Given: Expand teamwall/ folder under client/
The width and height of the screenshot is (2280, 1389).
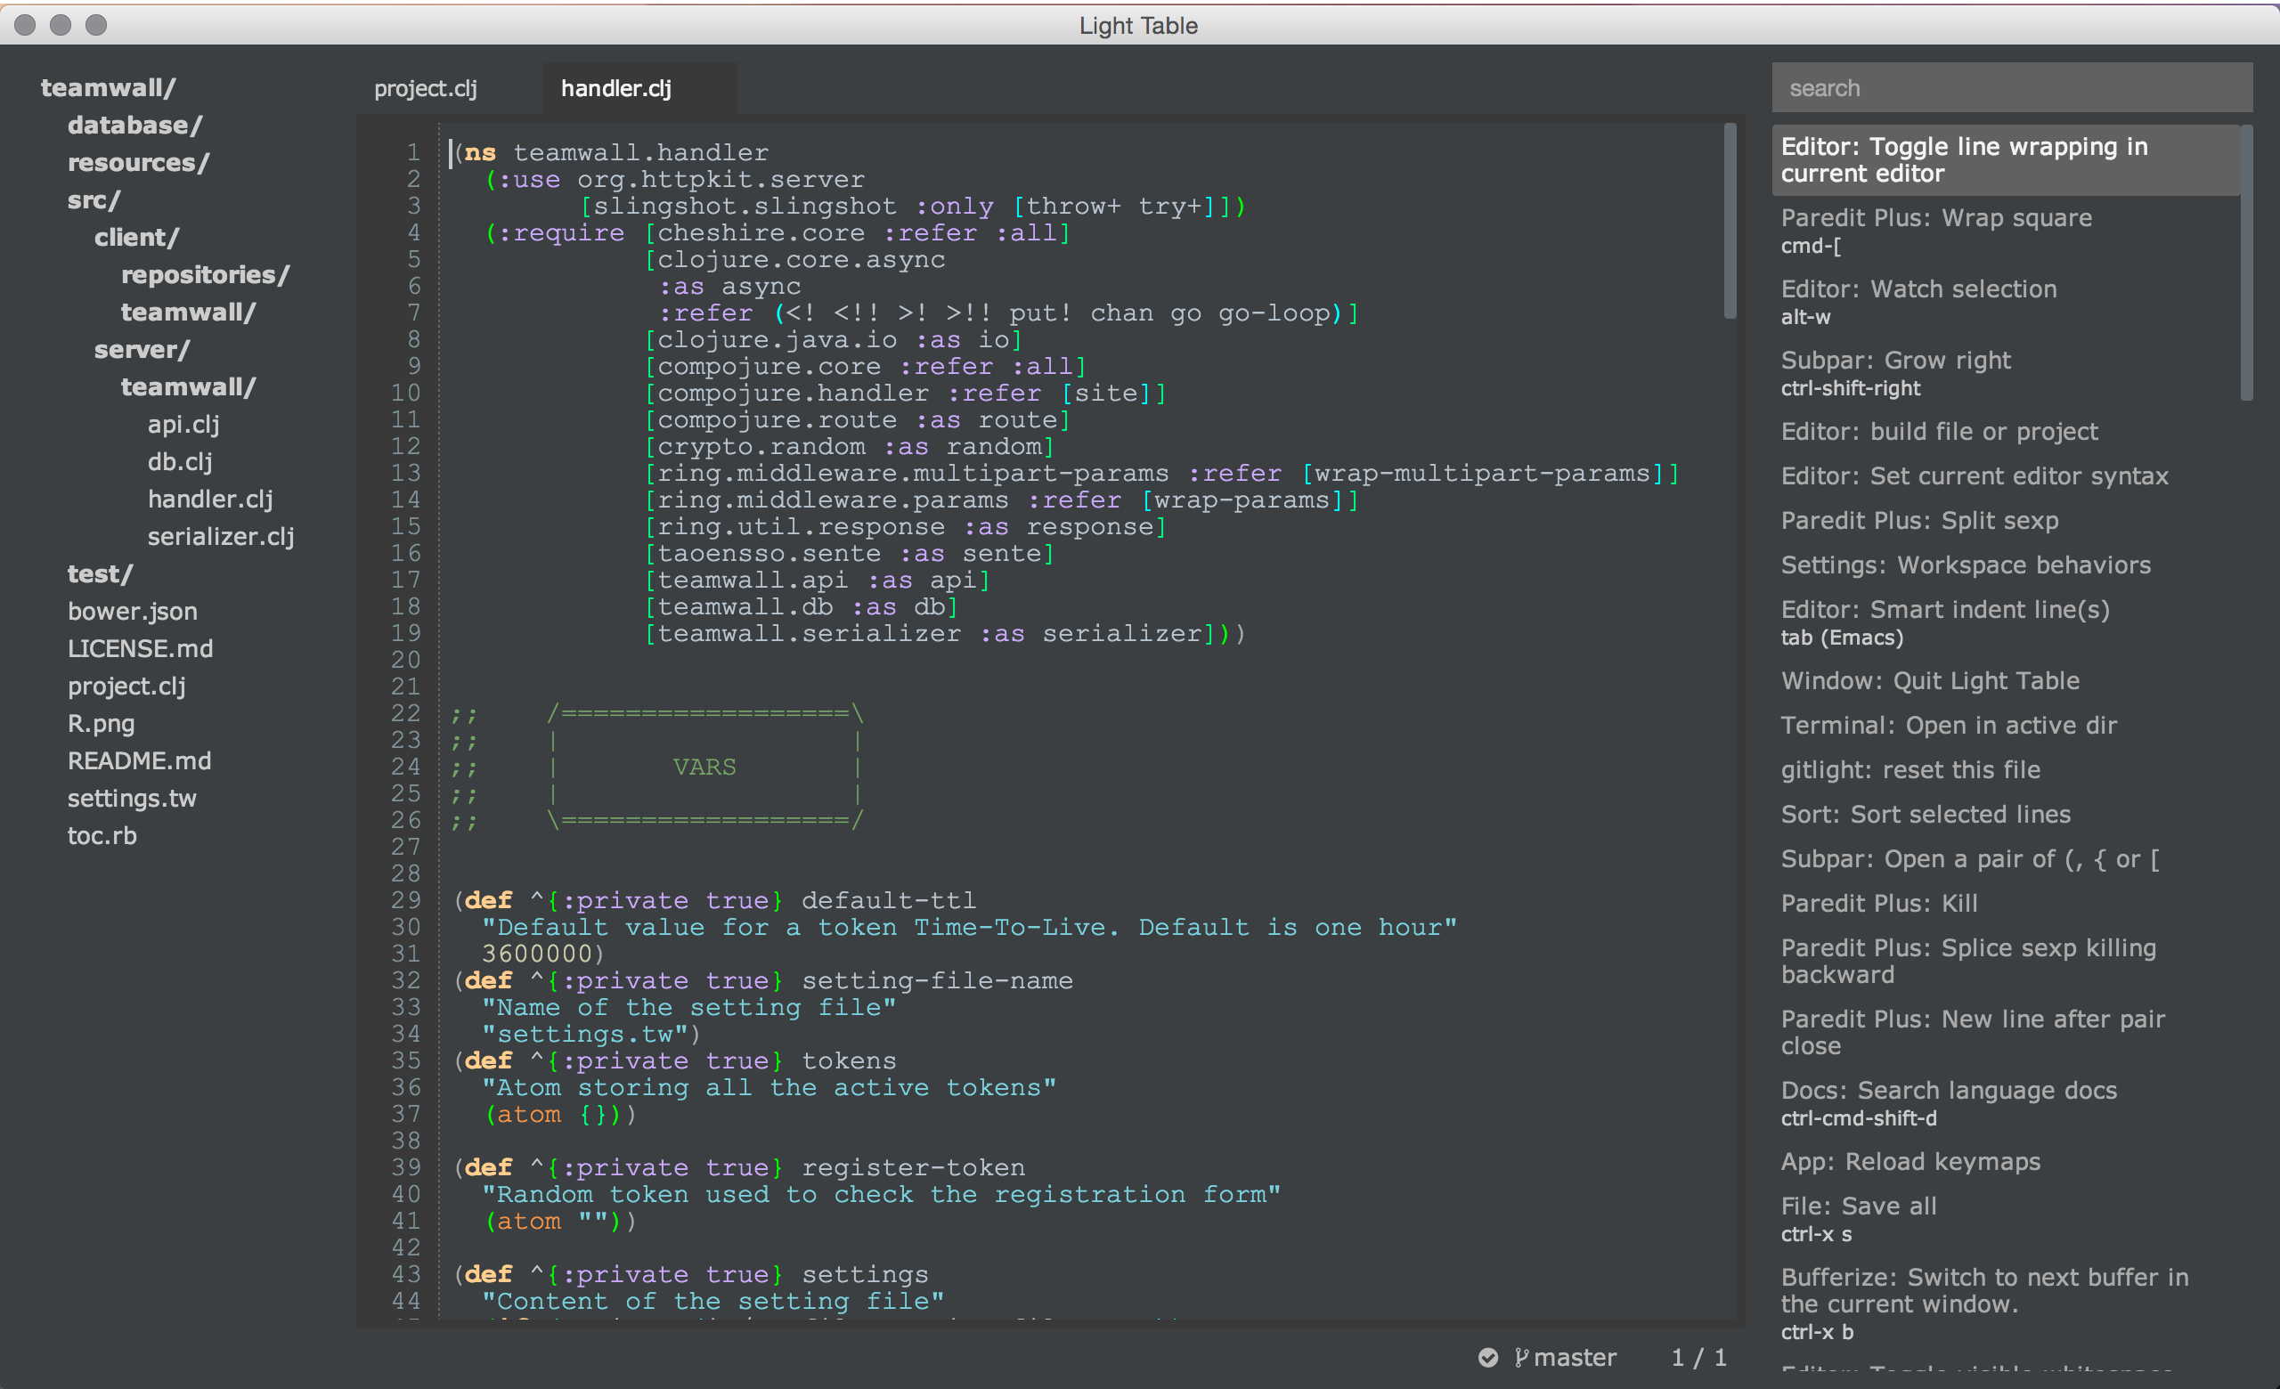Looking at the screenshot, I should pyautogui.click(x=188, y=313).
